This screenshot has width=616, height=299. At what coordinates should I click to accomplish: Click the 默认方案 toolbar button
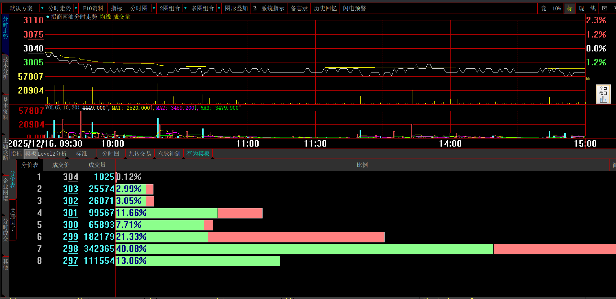pyautogui.click(x=21, y=8)
